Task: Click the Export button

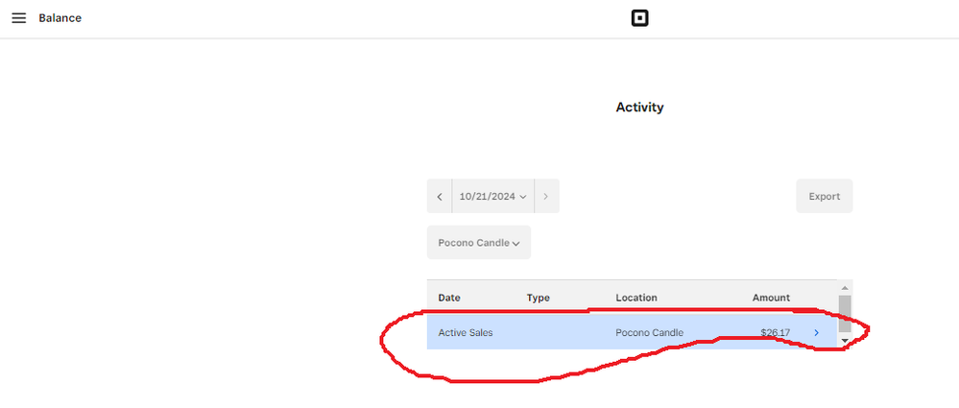Action: [x=824, y=197]
